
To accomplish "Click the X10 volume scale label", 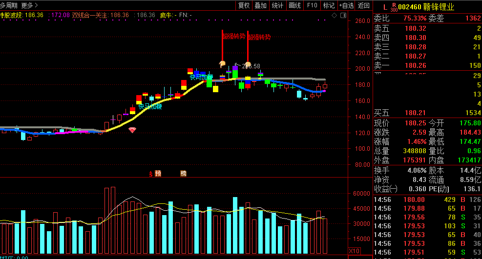I will [354, 251].
